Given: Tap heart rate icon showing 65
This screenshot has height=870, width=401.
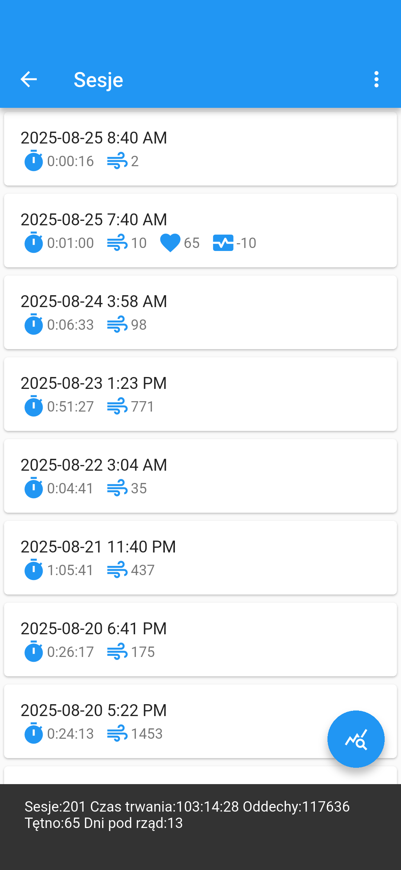Looking at the screenshot, I should tap(170, 243).
